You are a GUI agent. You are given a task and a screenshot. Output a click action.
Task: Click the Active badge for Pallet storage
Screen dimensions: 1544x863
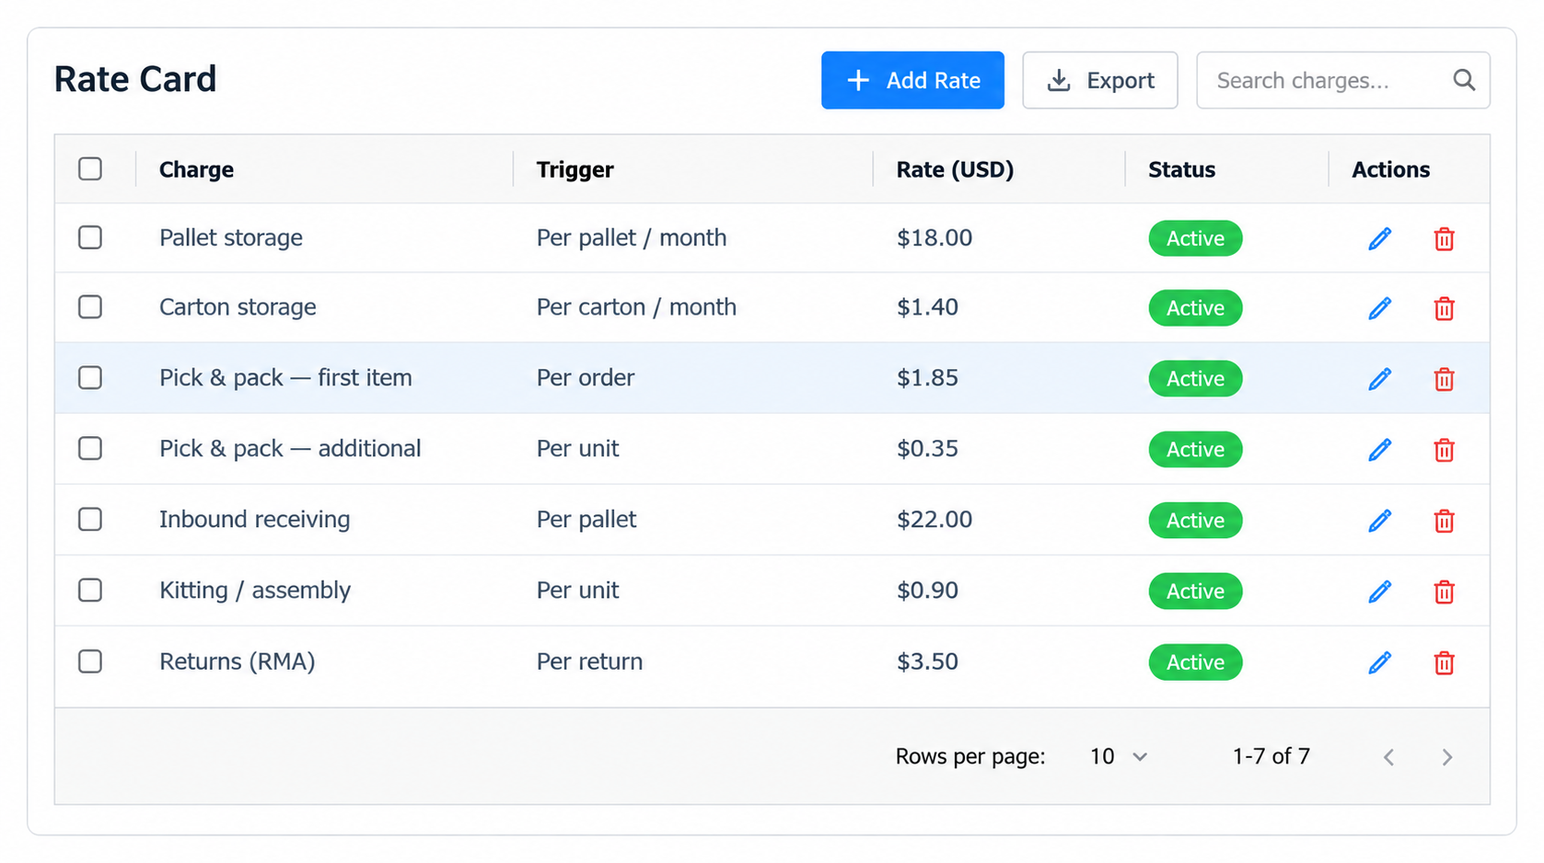[1195, 238]
